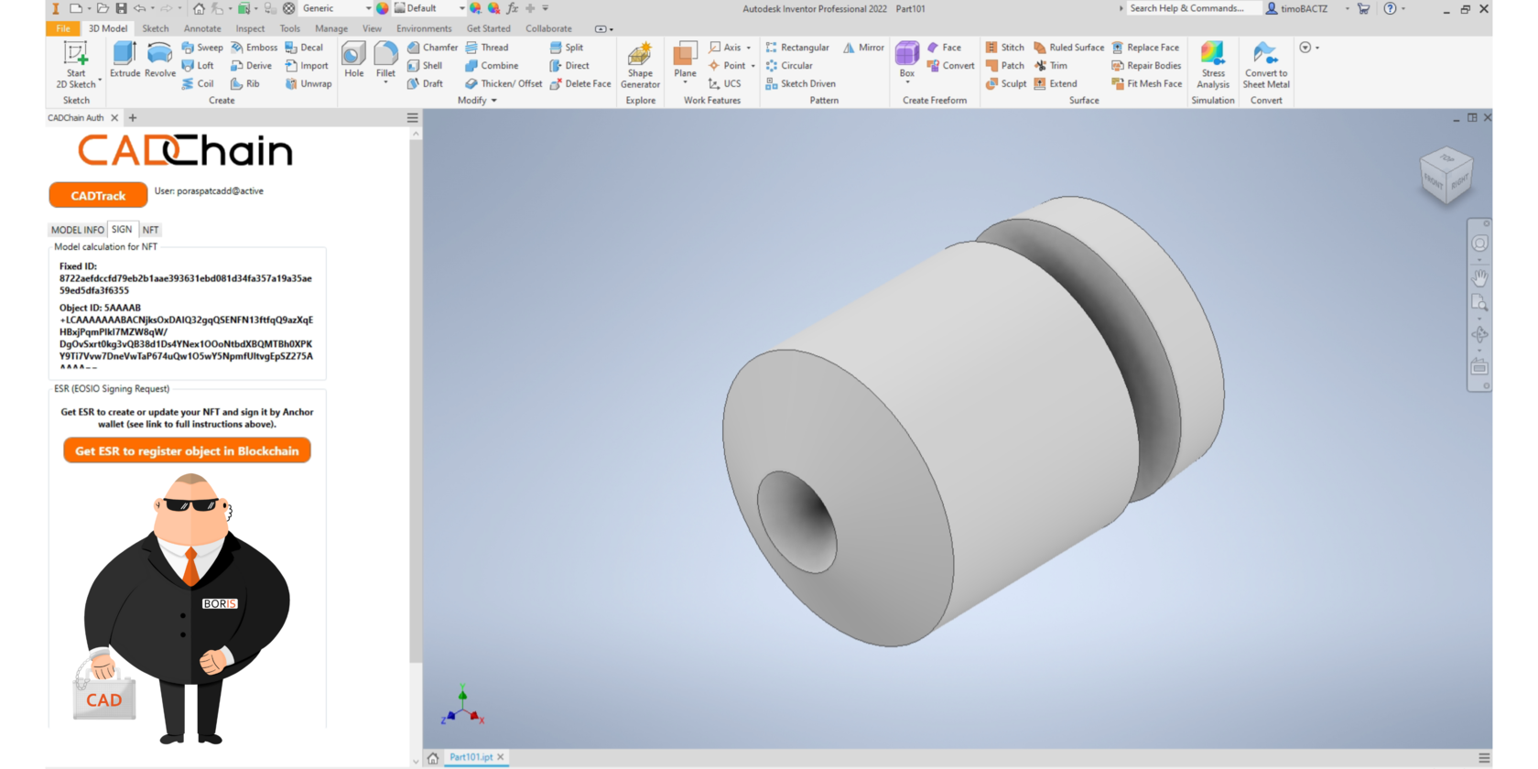Open the Delete Face tool
This screenshot has width=1538, height=769.
(x=579, y=83)
